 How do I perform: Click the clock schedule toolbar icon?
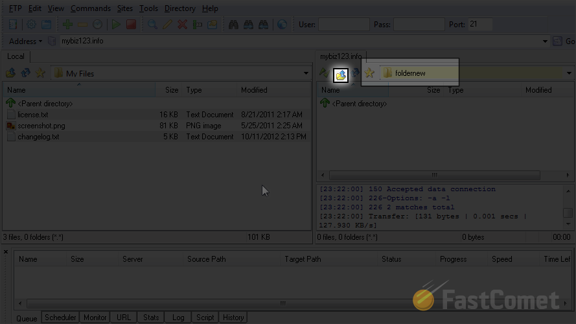tap(97, 25)
